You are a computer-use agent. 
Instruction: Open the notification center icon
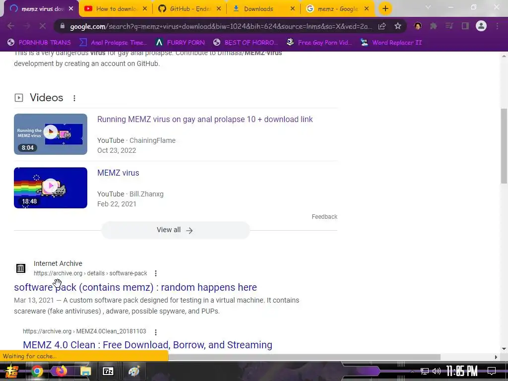(x=492, y=371)
